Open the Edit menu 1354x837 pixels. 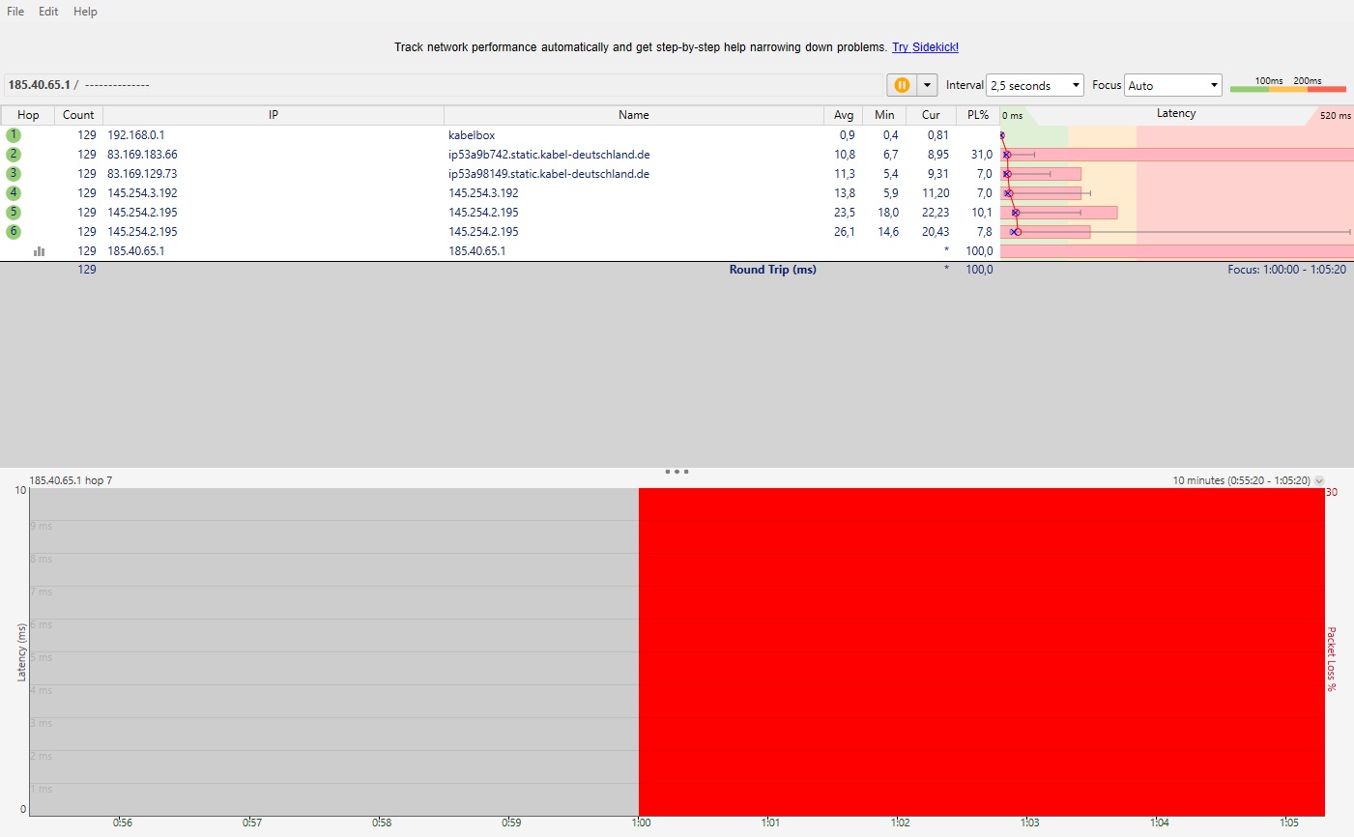(48, 12)
